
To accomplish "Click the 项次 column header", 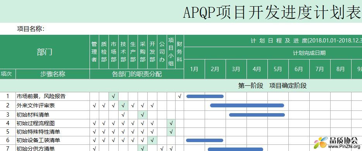I will [x=8, y=74].
